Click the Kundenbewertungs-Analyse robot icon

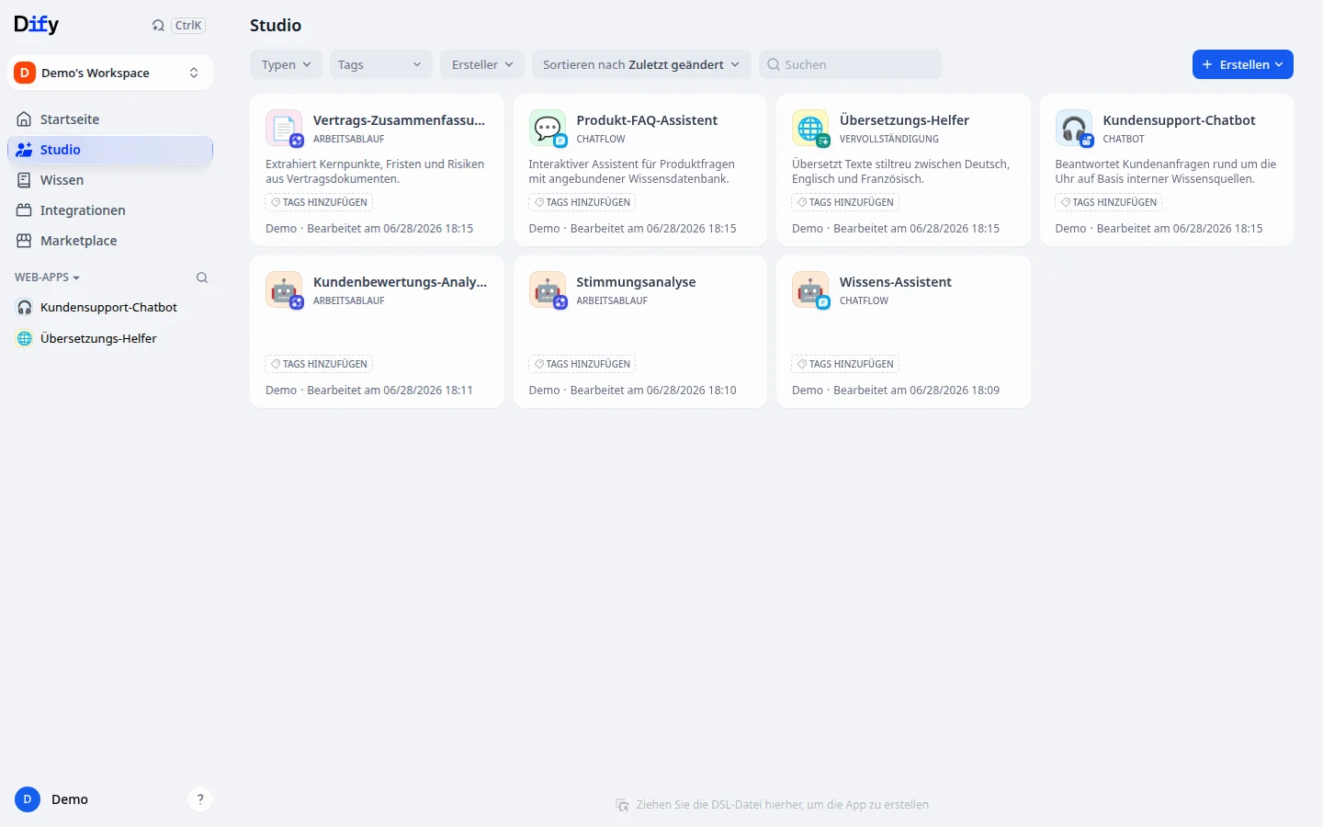(x=284, y=289)
